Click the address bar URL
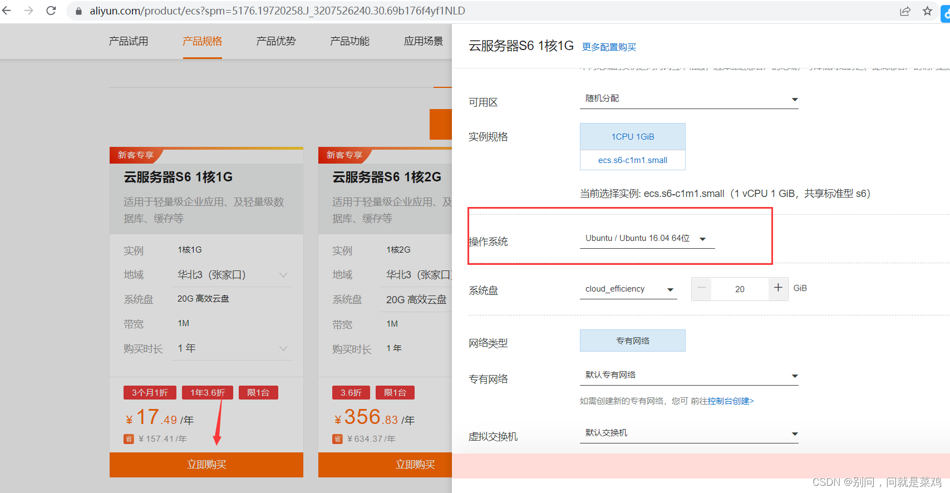The image size is (950, 493). tap(277, 11)
